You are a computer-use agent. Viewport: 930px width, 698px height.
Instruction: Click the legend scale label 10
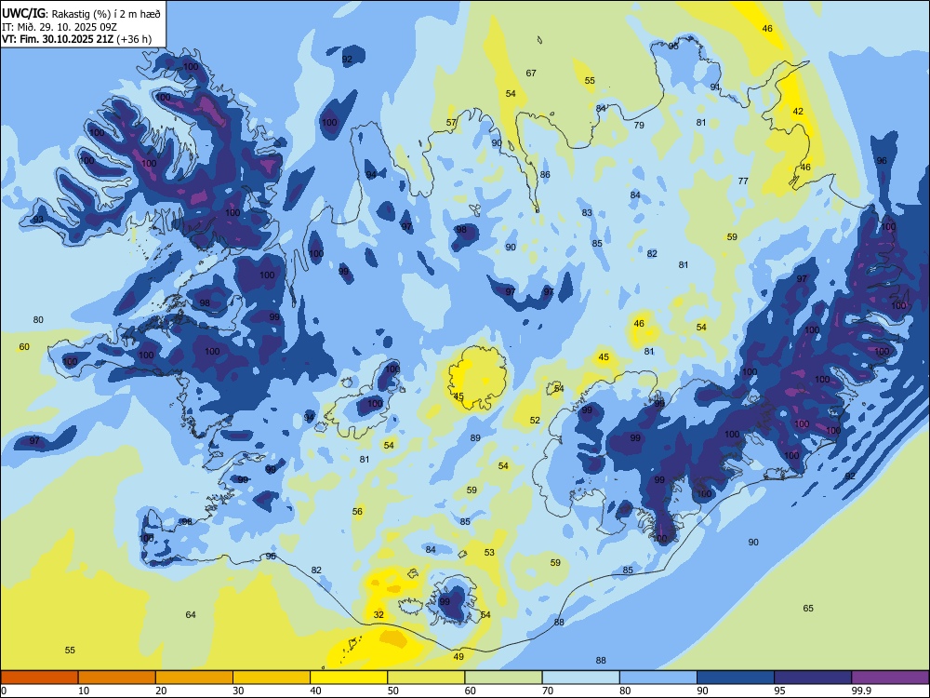click(x=84, y=691)
